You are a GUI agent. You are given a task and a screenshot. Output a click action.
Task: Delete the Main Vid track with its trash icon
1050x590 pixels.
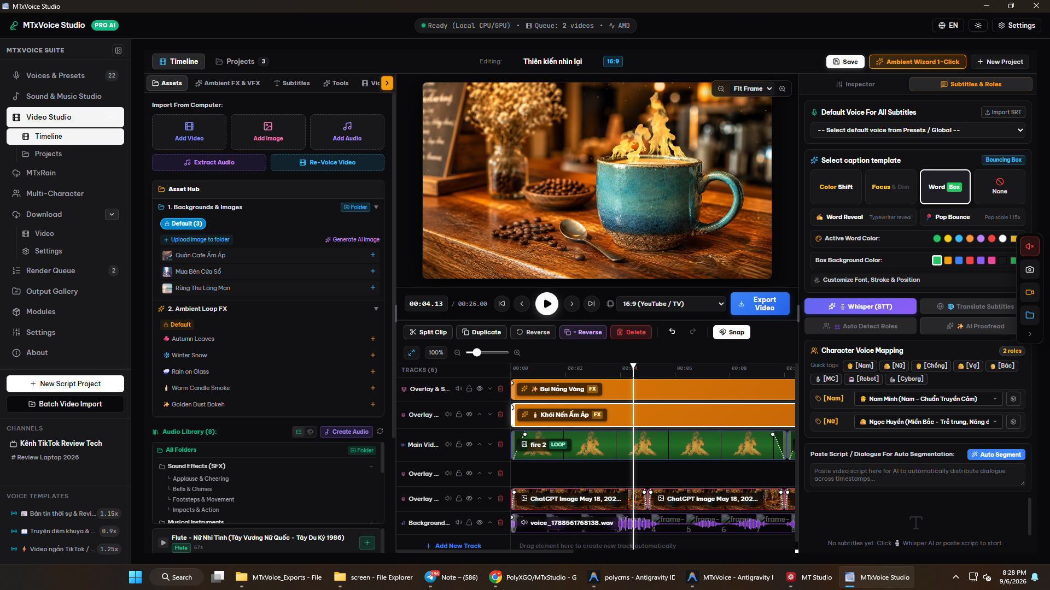point(500,445)
